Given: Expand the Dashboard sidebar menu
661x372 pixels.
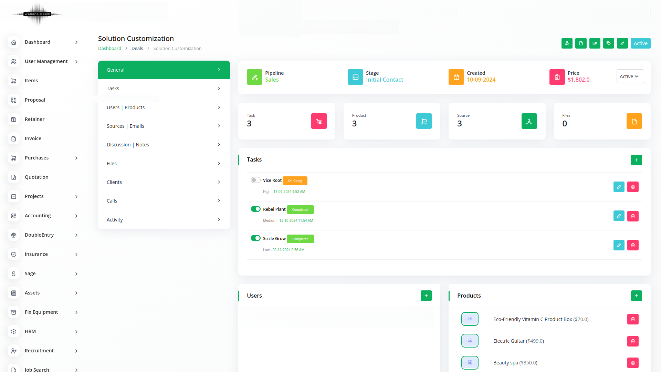Looking at the screenshot, I should pyautogui.click(x=76, y=42).
